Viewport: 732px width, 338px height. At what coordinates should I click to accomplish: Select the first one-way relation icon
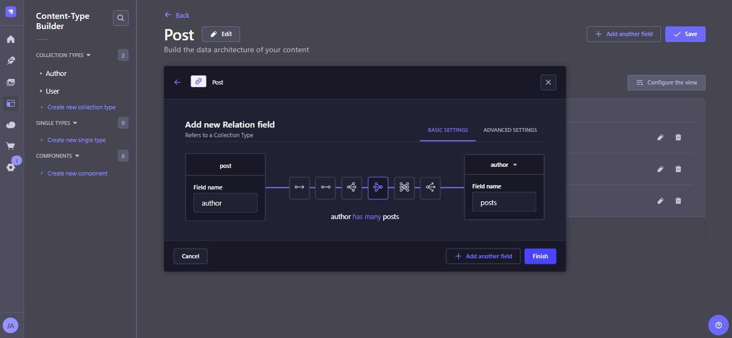[299, 187]
